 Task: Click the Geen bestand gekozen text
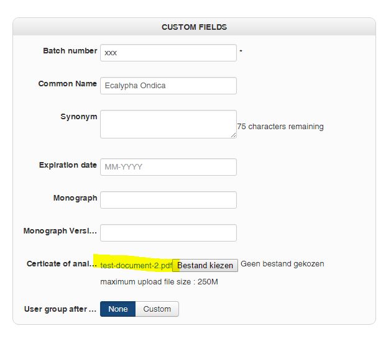point(282,264)
